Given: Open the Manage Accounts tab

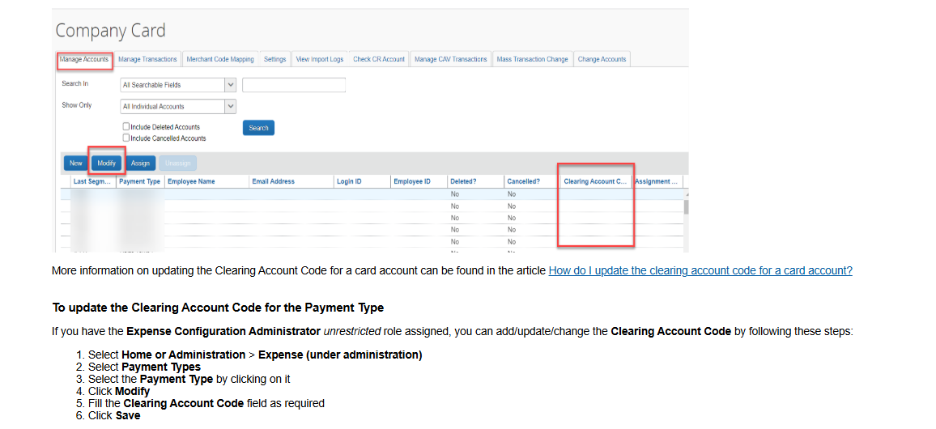Looking at the screenshot, I should (x=84, y=59).
